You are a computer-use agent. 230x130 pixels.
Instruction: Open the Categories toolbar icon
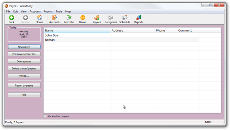[111, 18]
